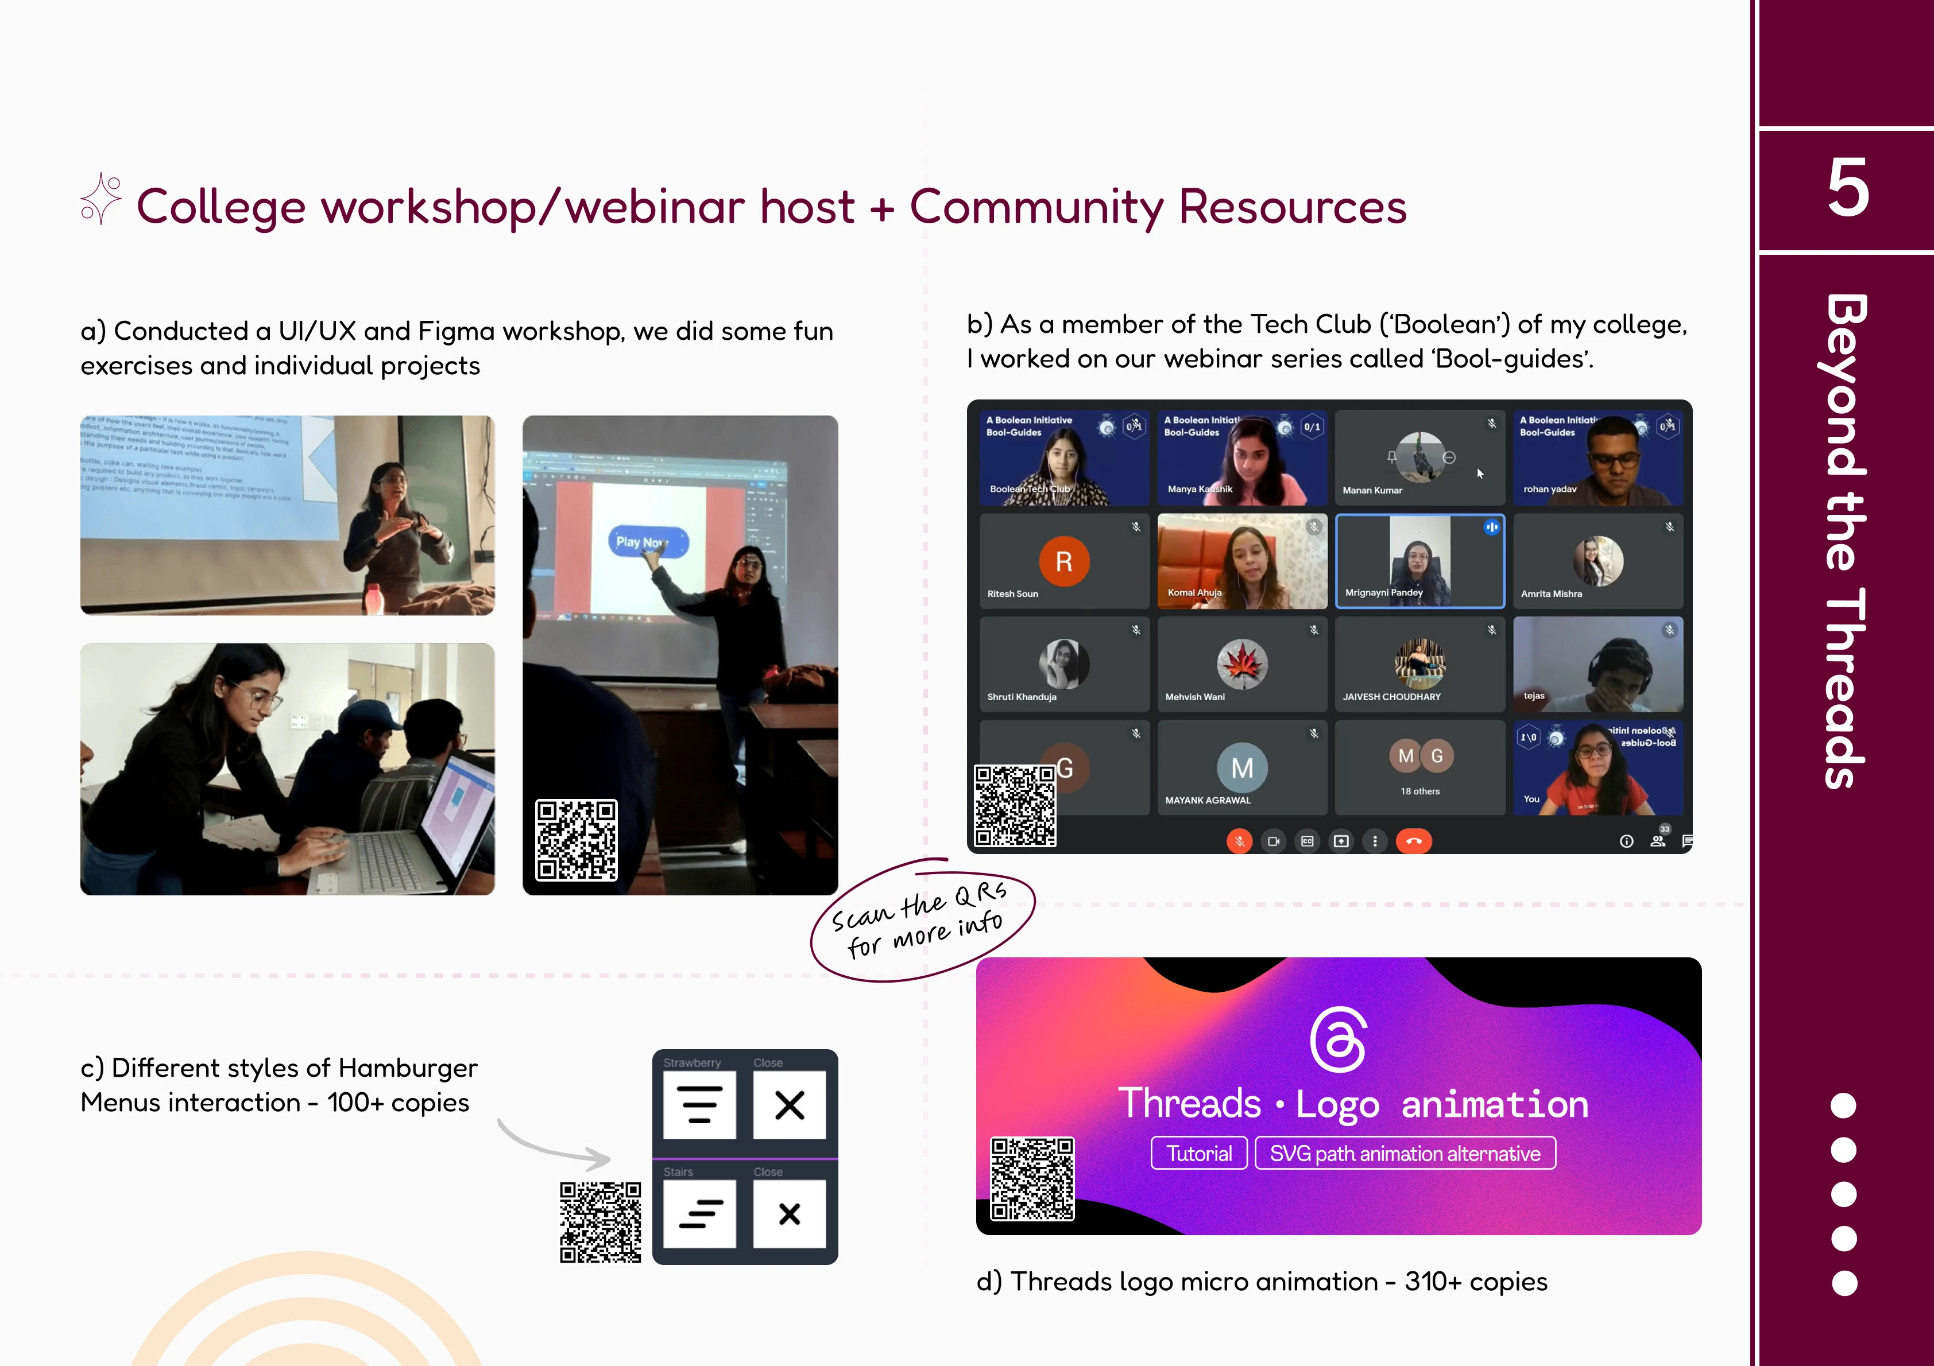Click muted mic icon on Mehvish Wani's tile
The height and width of the screenshot is (1366, 1934).
pyautogui.click(x=1313, y=630)
